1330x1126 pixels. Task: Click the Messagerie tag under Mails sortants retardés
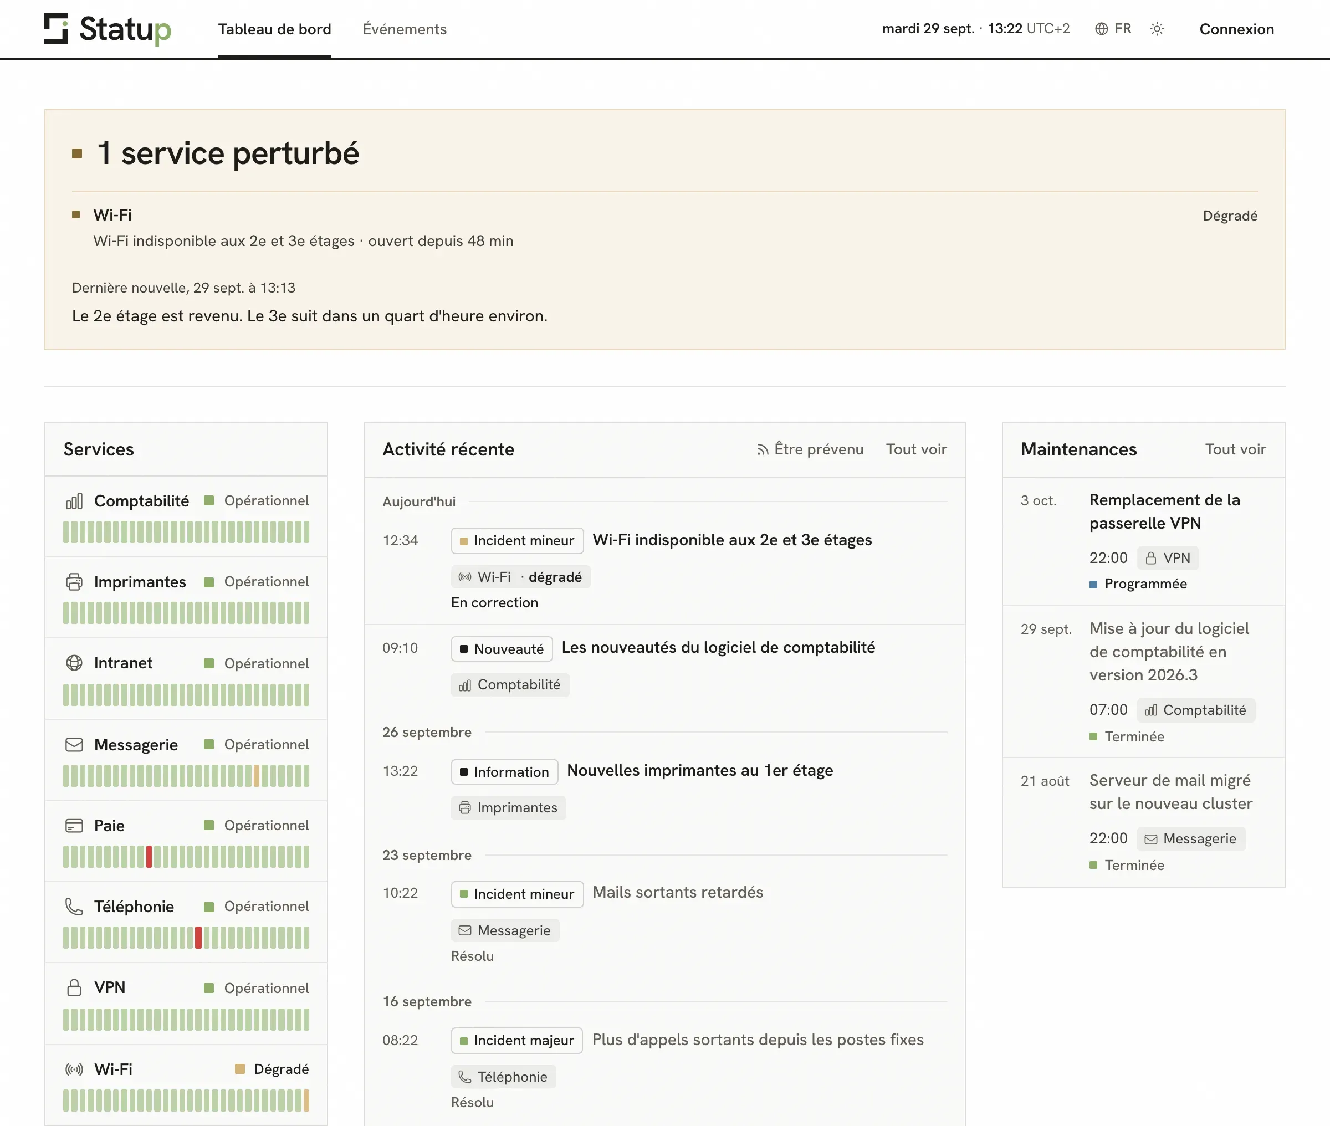point(505,931)
